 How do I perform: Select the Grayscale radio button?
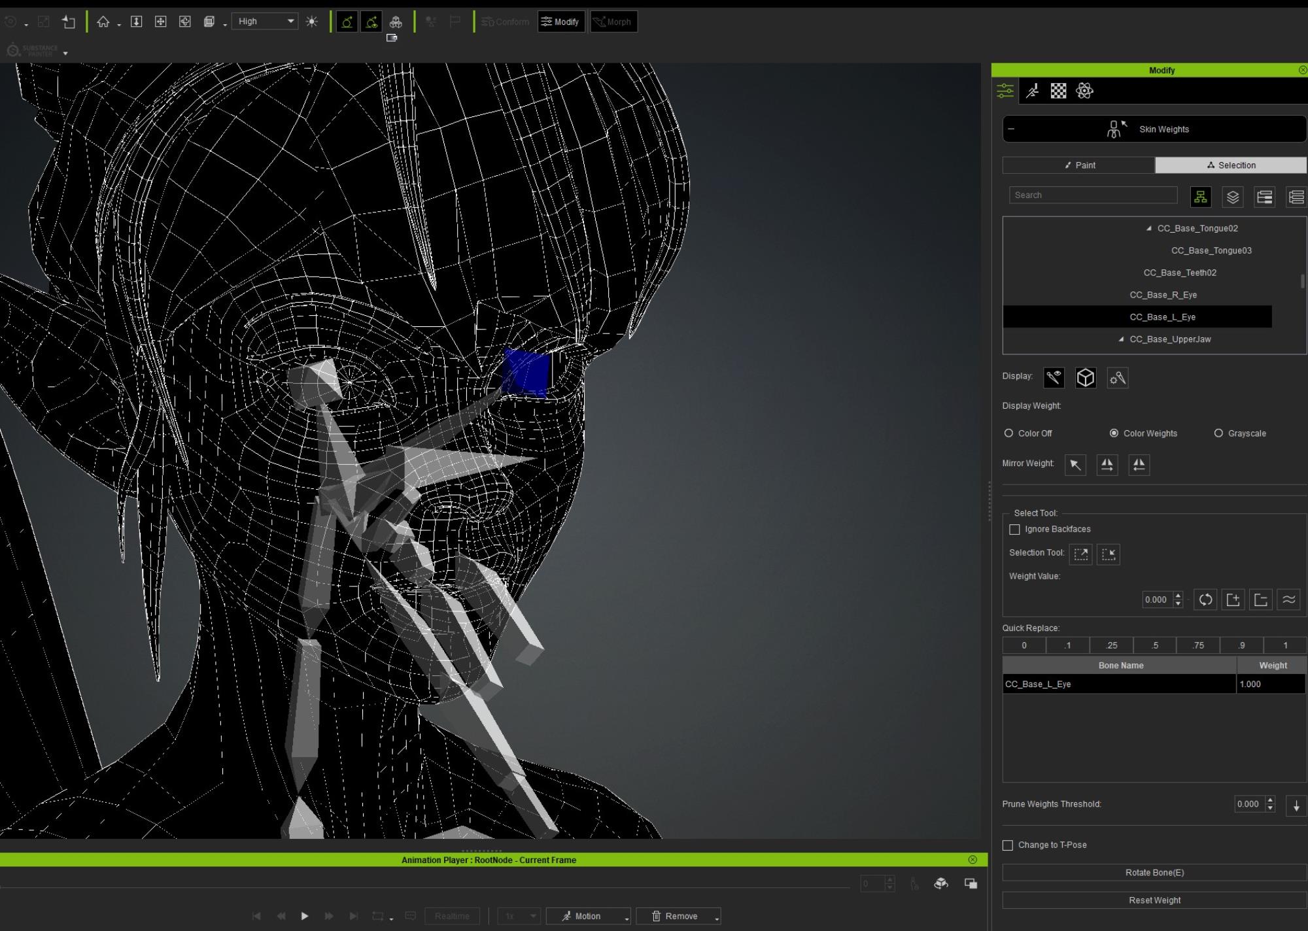pyautogui.click(x=1218, y=433)
